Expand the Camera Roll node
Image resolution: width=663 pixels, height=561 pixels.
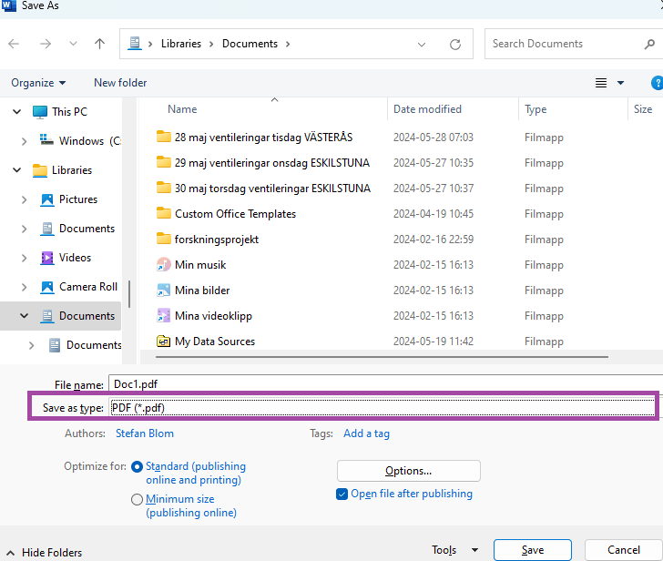click(24, 287)
